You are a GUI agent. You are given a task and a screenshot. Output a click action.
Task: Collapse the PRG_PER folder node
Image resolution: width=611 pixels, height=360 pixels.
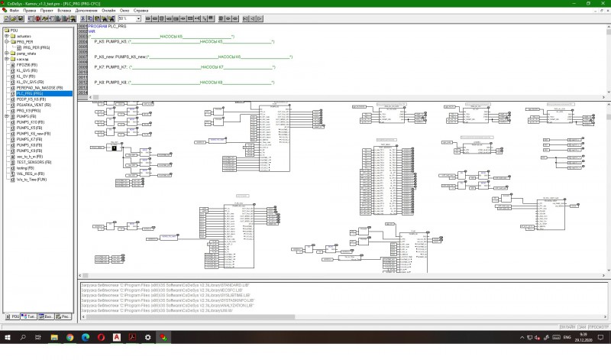(7, 42)
